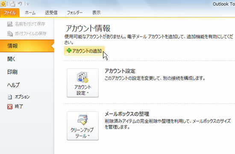Open the クリーンアップ ツール dropdown button
This screenshot has height=154, width=235.
pyautogui.click(x=83, y=126)
